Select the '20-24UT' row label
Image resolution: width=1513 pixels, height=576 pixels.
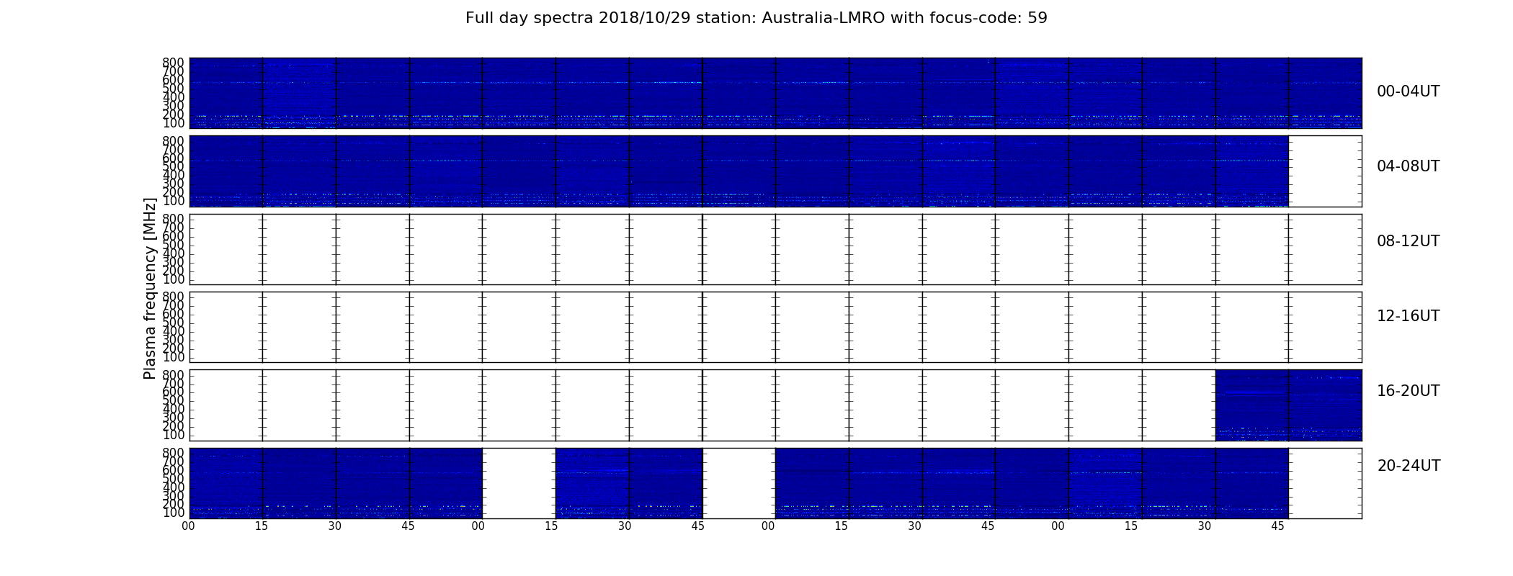(x=1409, y=466)
